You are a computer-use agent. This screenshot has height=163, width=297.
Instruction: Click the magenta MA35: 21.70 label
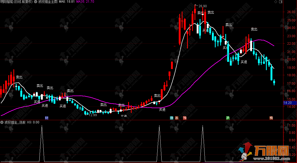(x=85, y=2)
